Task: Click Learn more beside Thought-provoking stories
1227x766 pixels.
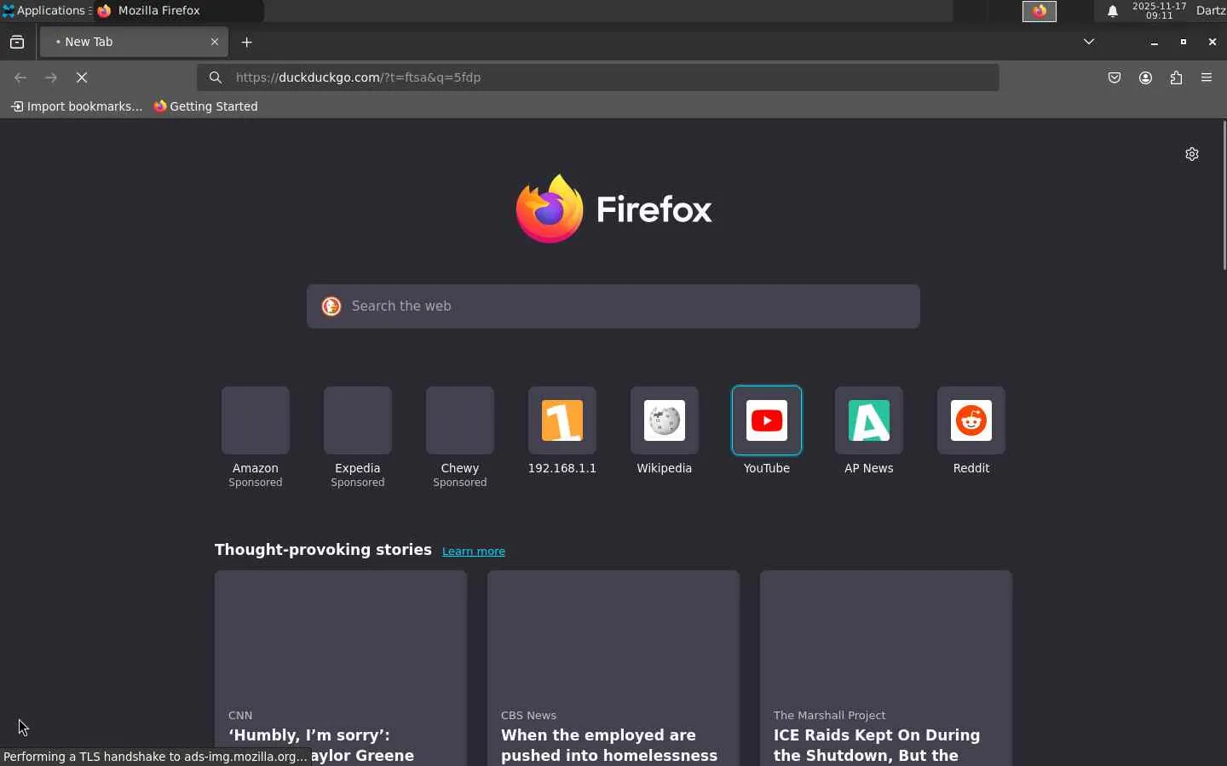Action: tap(474, 552)
